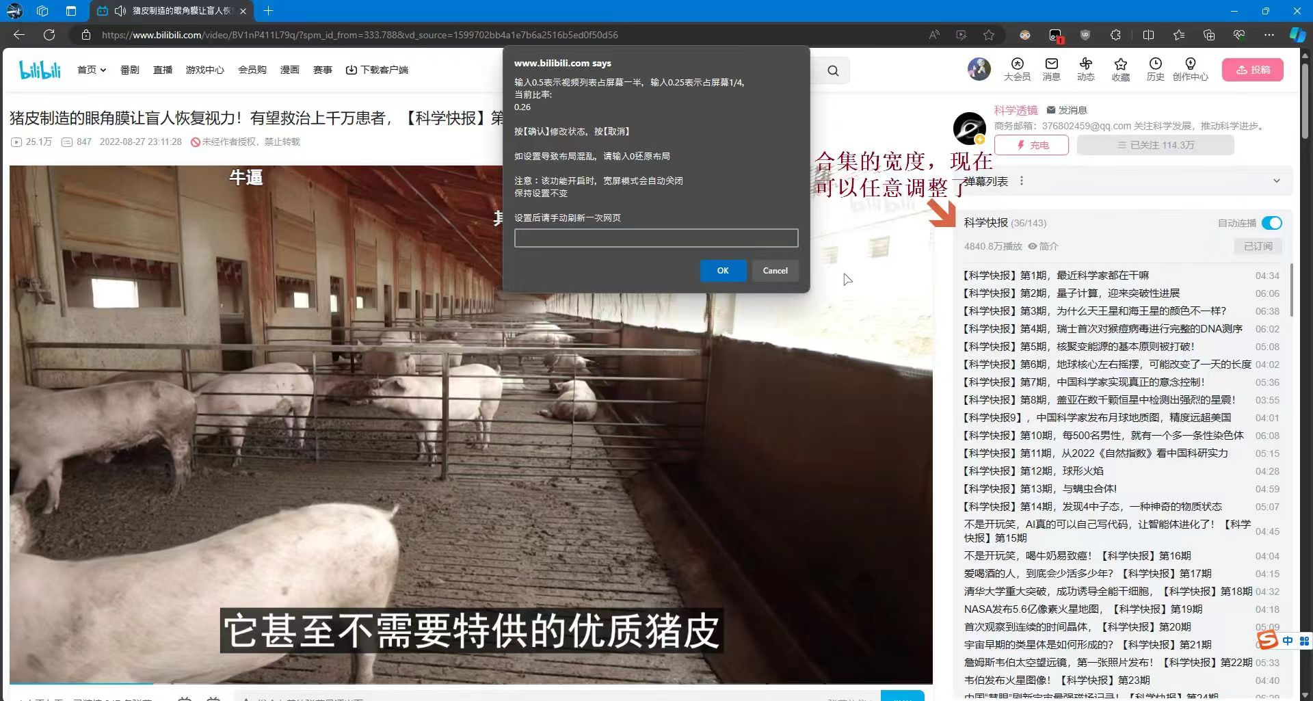Open 动态 feed icon

[1086, 69]
